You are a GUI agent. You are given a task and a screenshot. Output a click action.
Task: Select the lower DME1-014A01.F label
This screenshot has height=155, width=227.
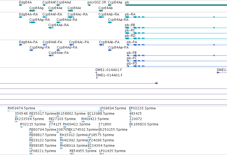click(x=109, y=75)
